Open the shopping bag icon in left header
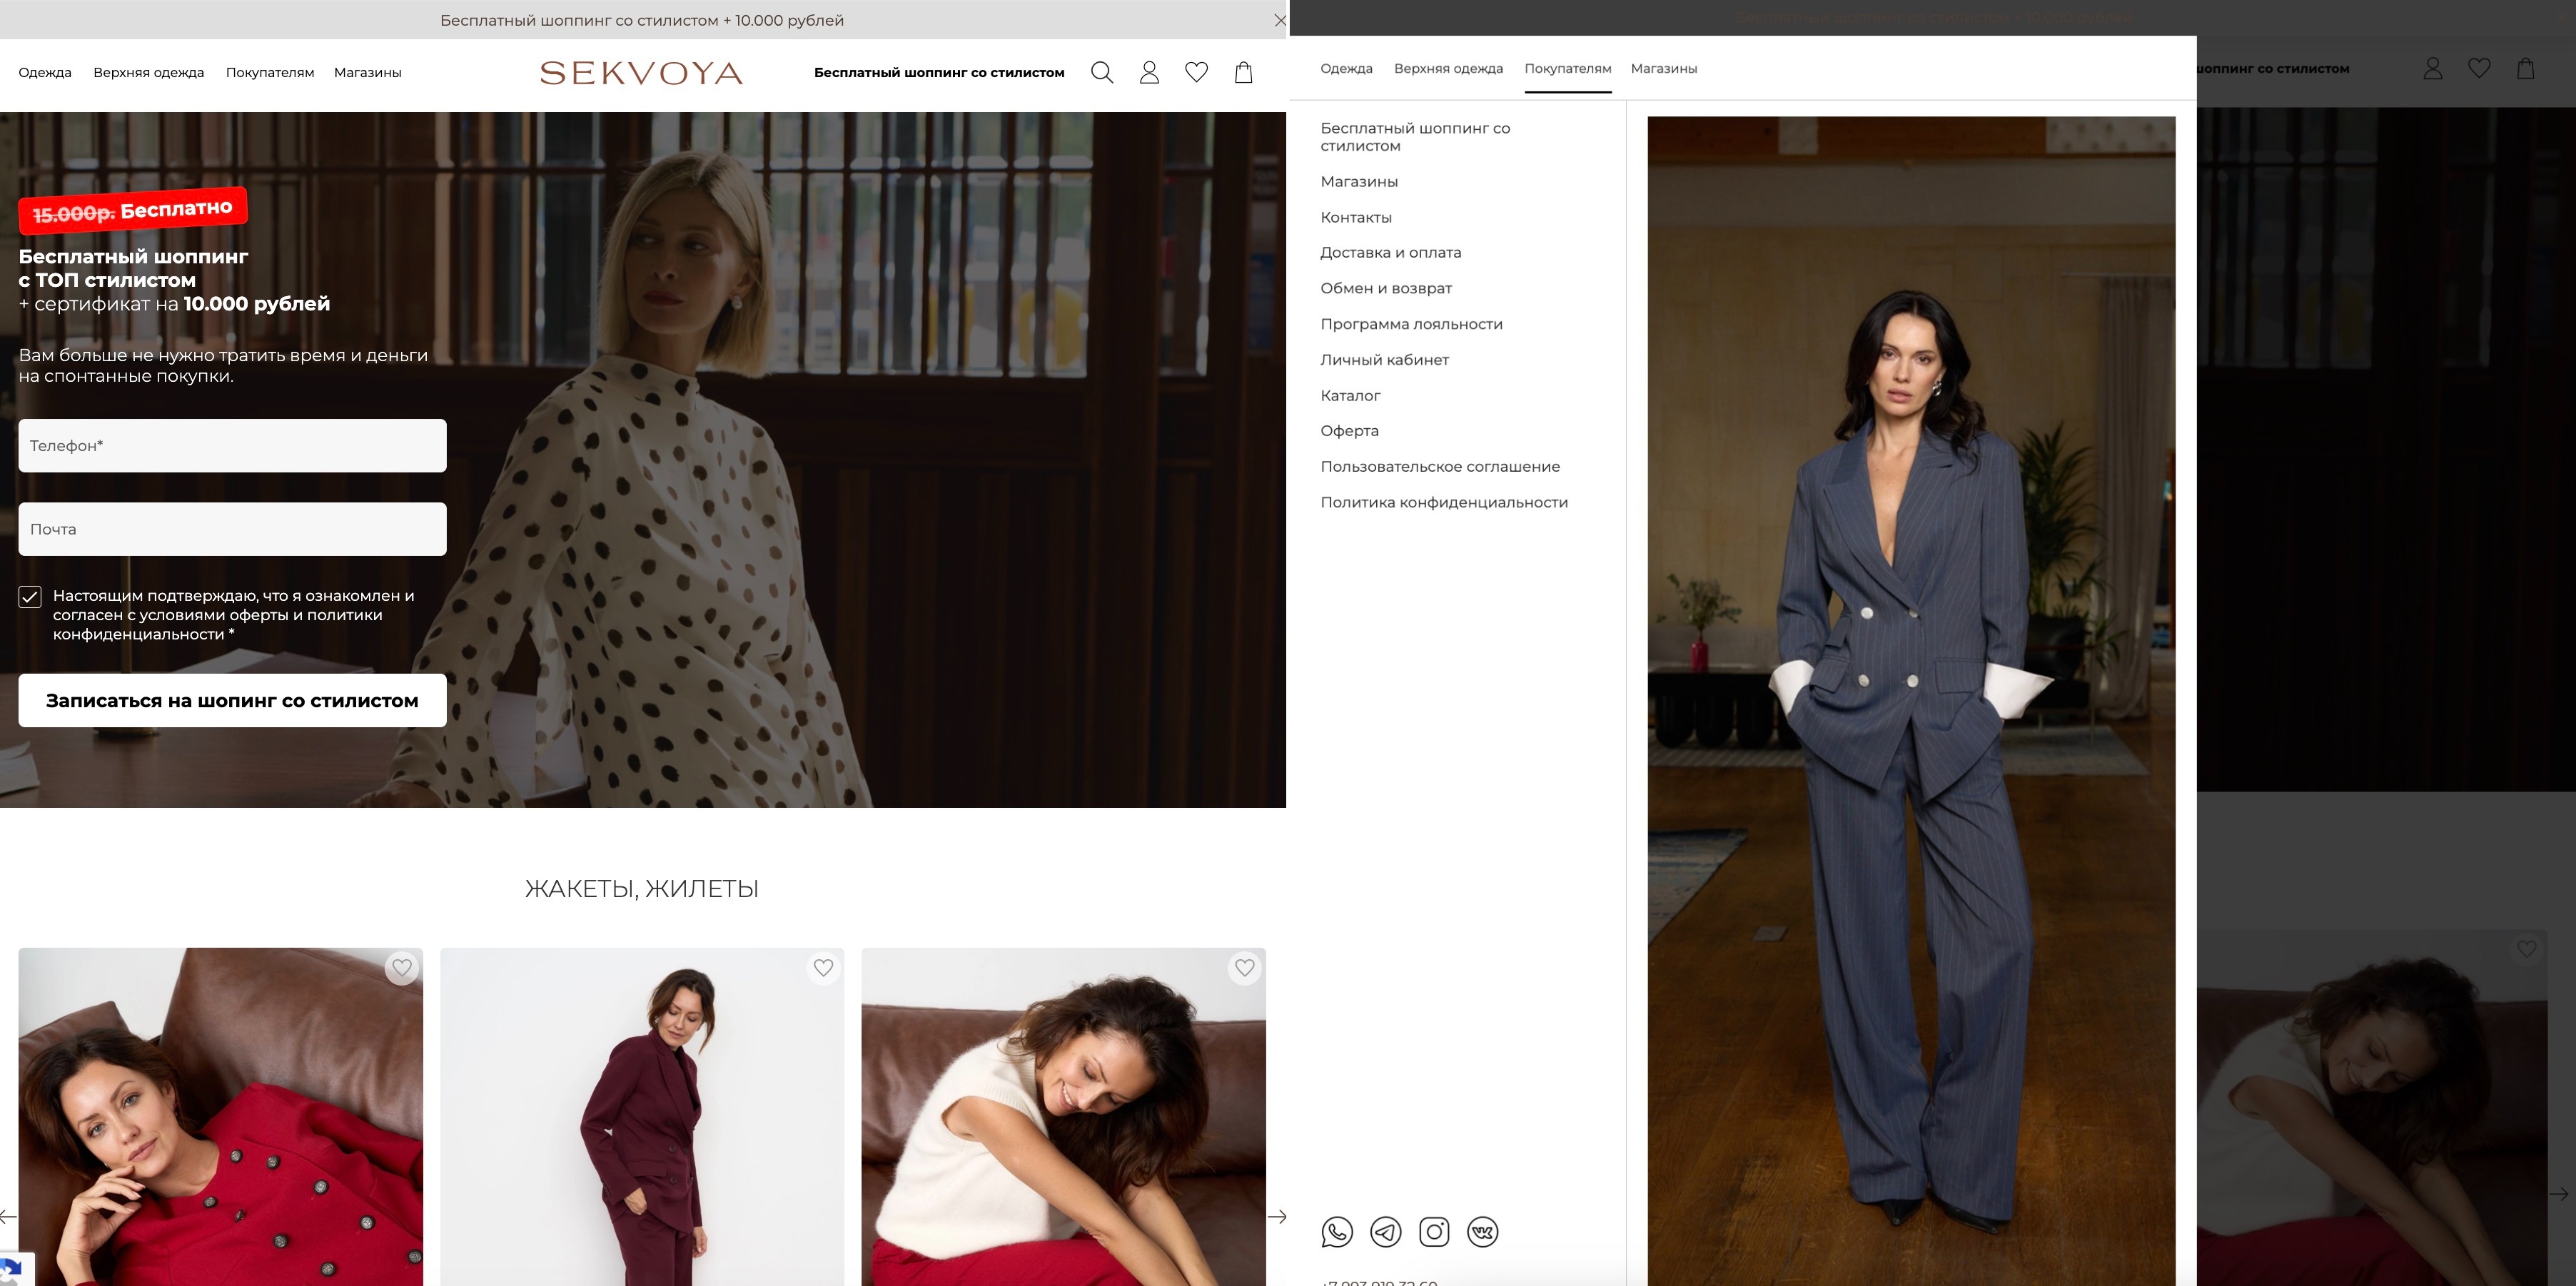This screenshot has width=2576, height=1286. 1243,72
